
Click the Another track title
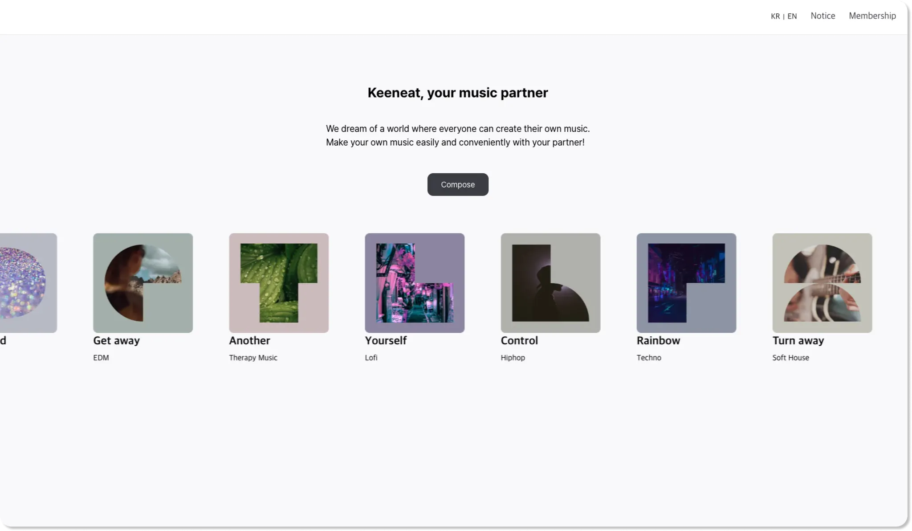(x=249, y=341)
